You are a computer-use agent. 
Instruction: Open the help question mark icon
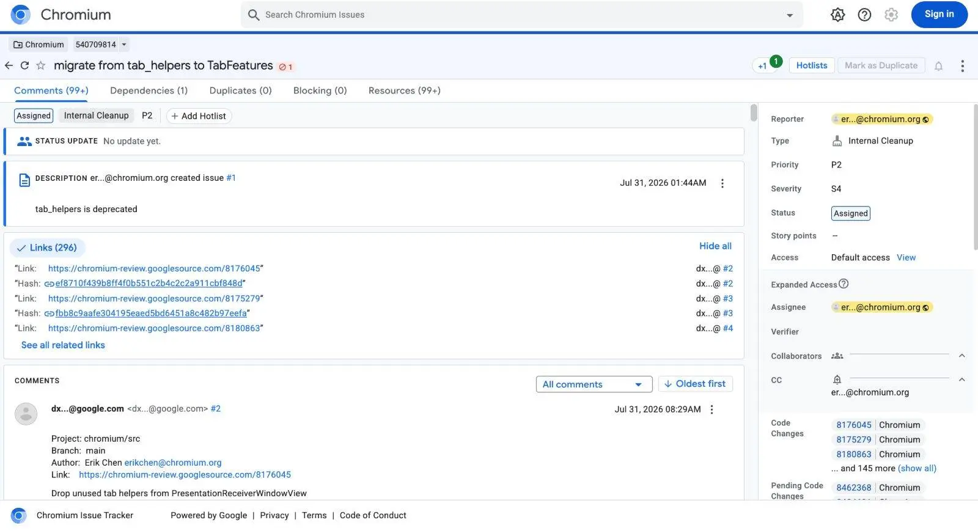[864, 15]
